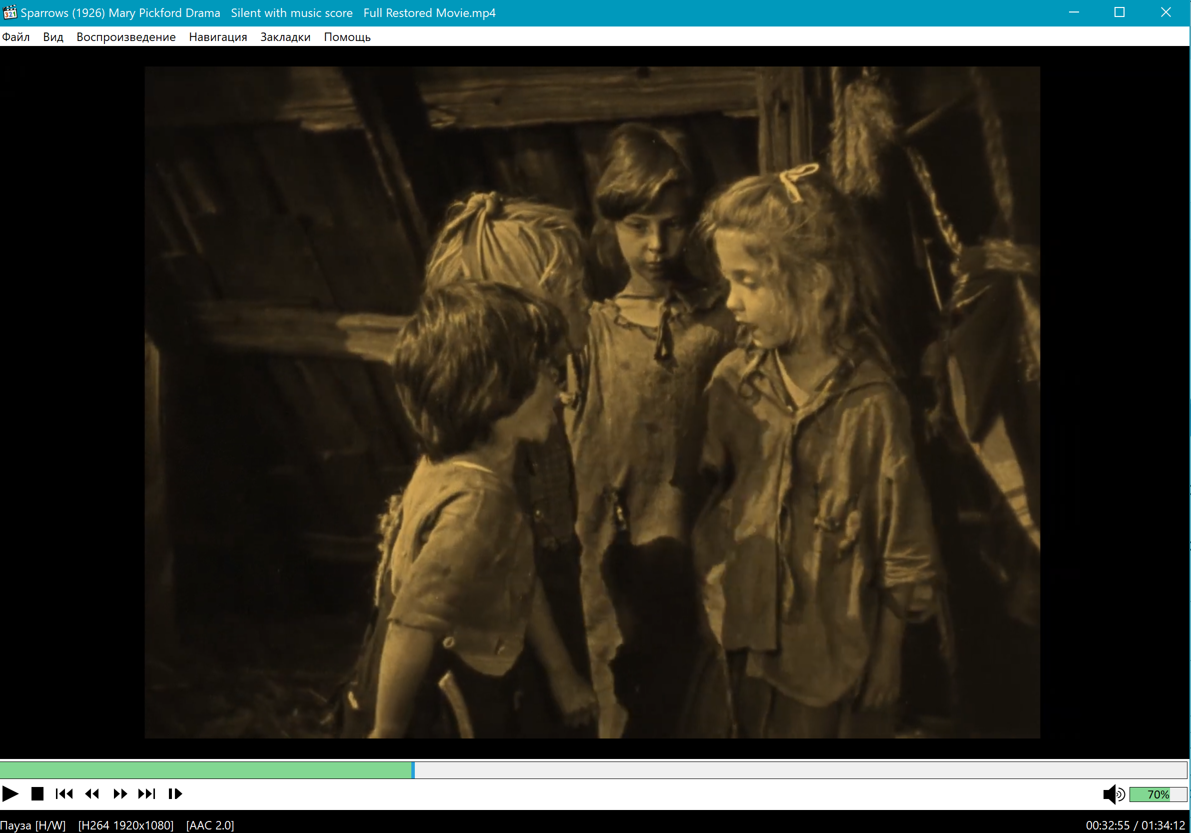Open the Вид menu

pos(53,37)
